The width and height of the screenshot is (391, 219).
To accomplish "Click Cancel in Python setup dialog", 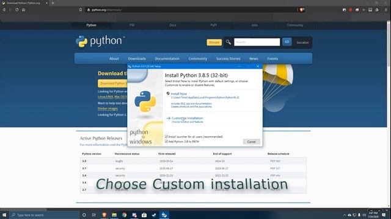I will click(x=251, y=142).
